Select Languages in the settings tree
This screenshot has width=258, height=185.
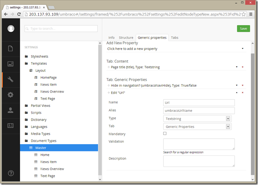point(39,127)
